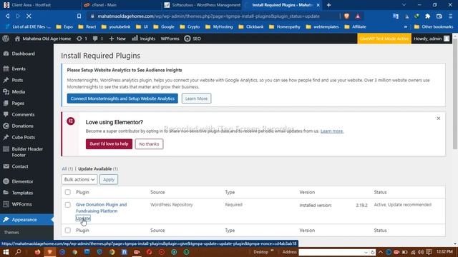The height and width of the screenshot is (257, 458).
Task: Open Contact in sidebar
Action: tap(20, 166)
